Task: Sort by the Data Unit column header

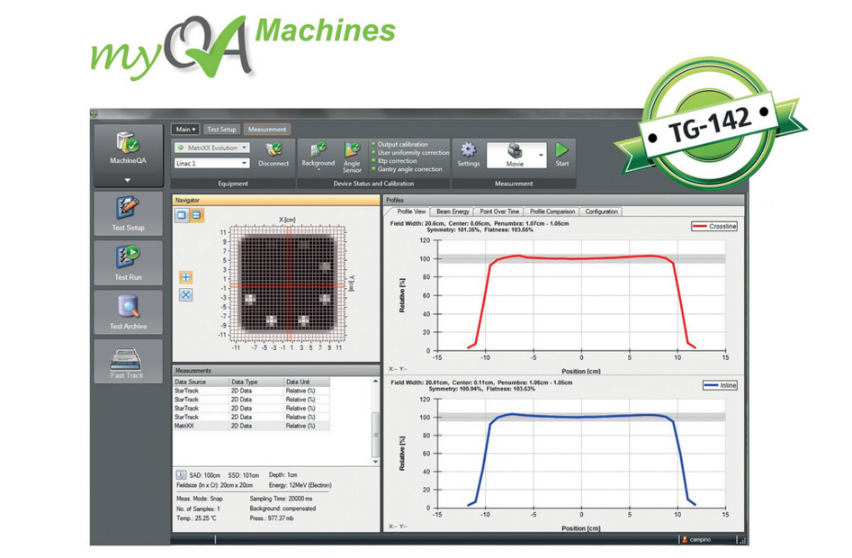Action: (307, 382)
